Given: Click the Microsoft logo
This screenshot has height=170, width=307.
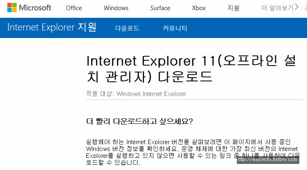Looking at the screenshot, I should pyautogui.click(x=29, y=8).
